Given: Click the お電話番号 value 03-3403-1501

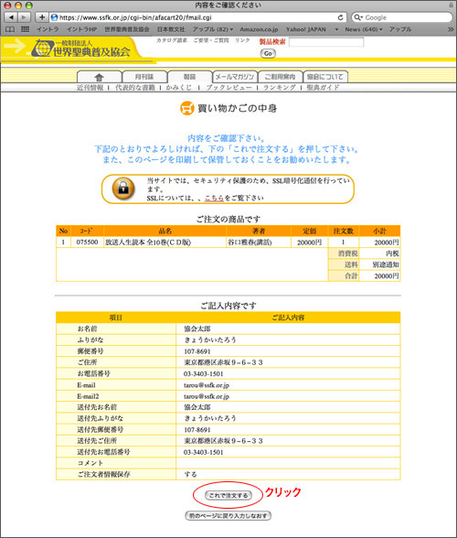Looking at the screenshot, I should click(203, 373).
